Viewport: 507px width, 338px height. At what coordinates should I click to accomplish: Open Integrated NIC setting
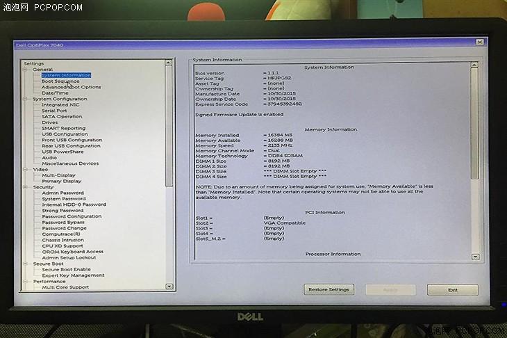coord(60,104)
